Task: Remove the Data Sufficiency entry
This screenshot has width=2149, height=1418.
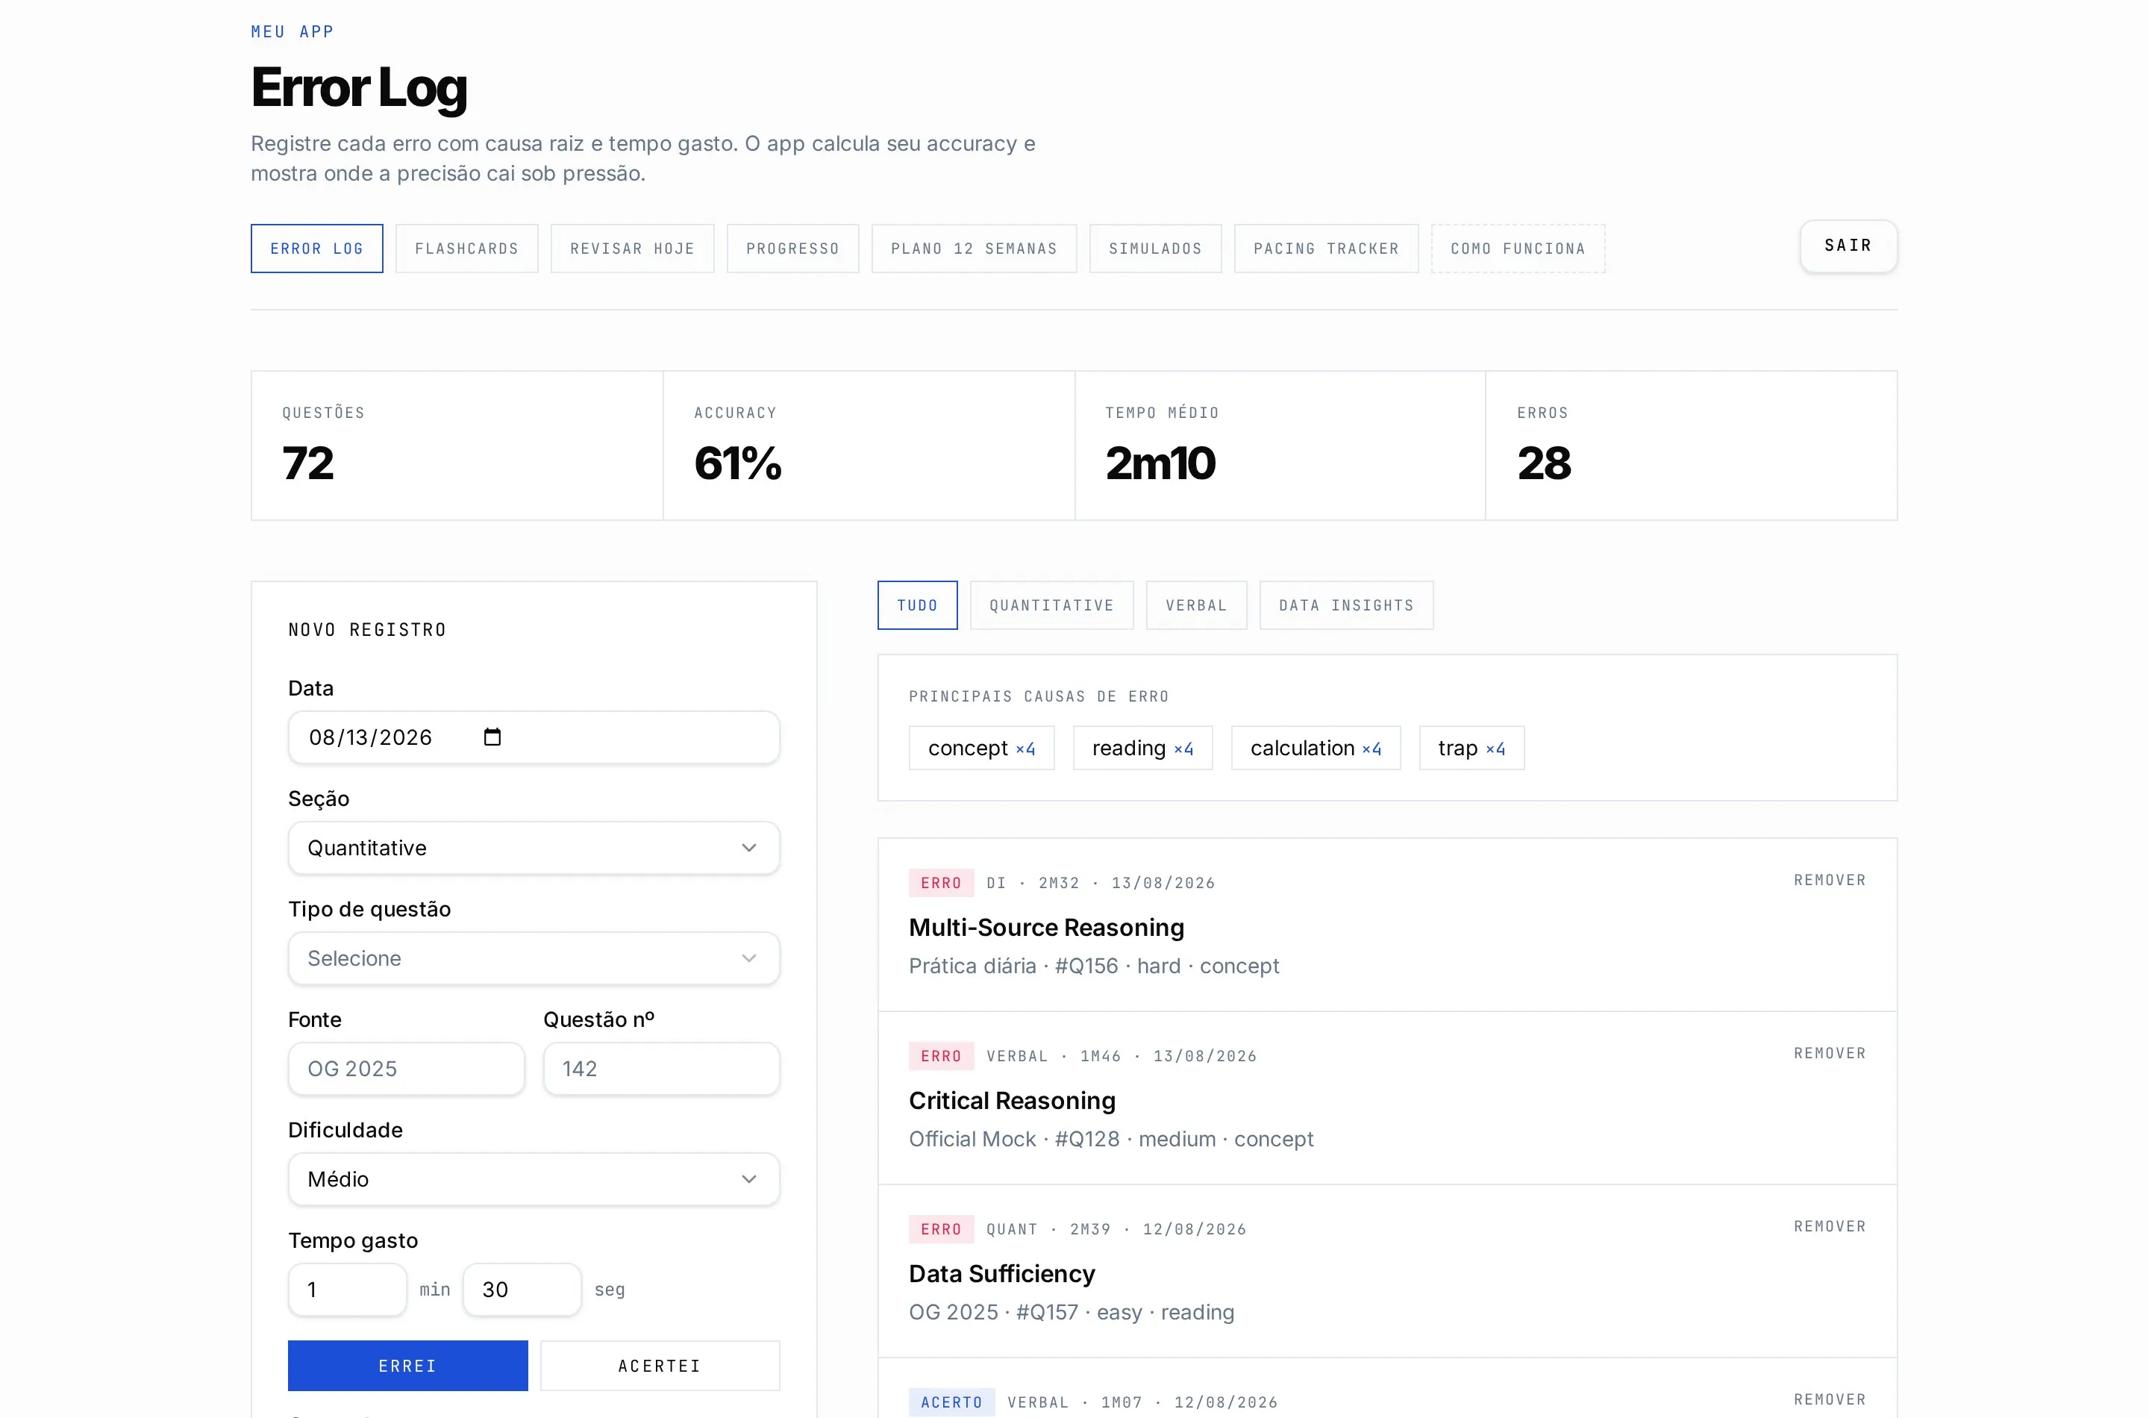Action: point(1830,1226)
